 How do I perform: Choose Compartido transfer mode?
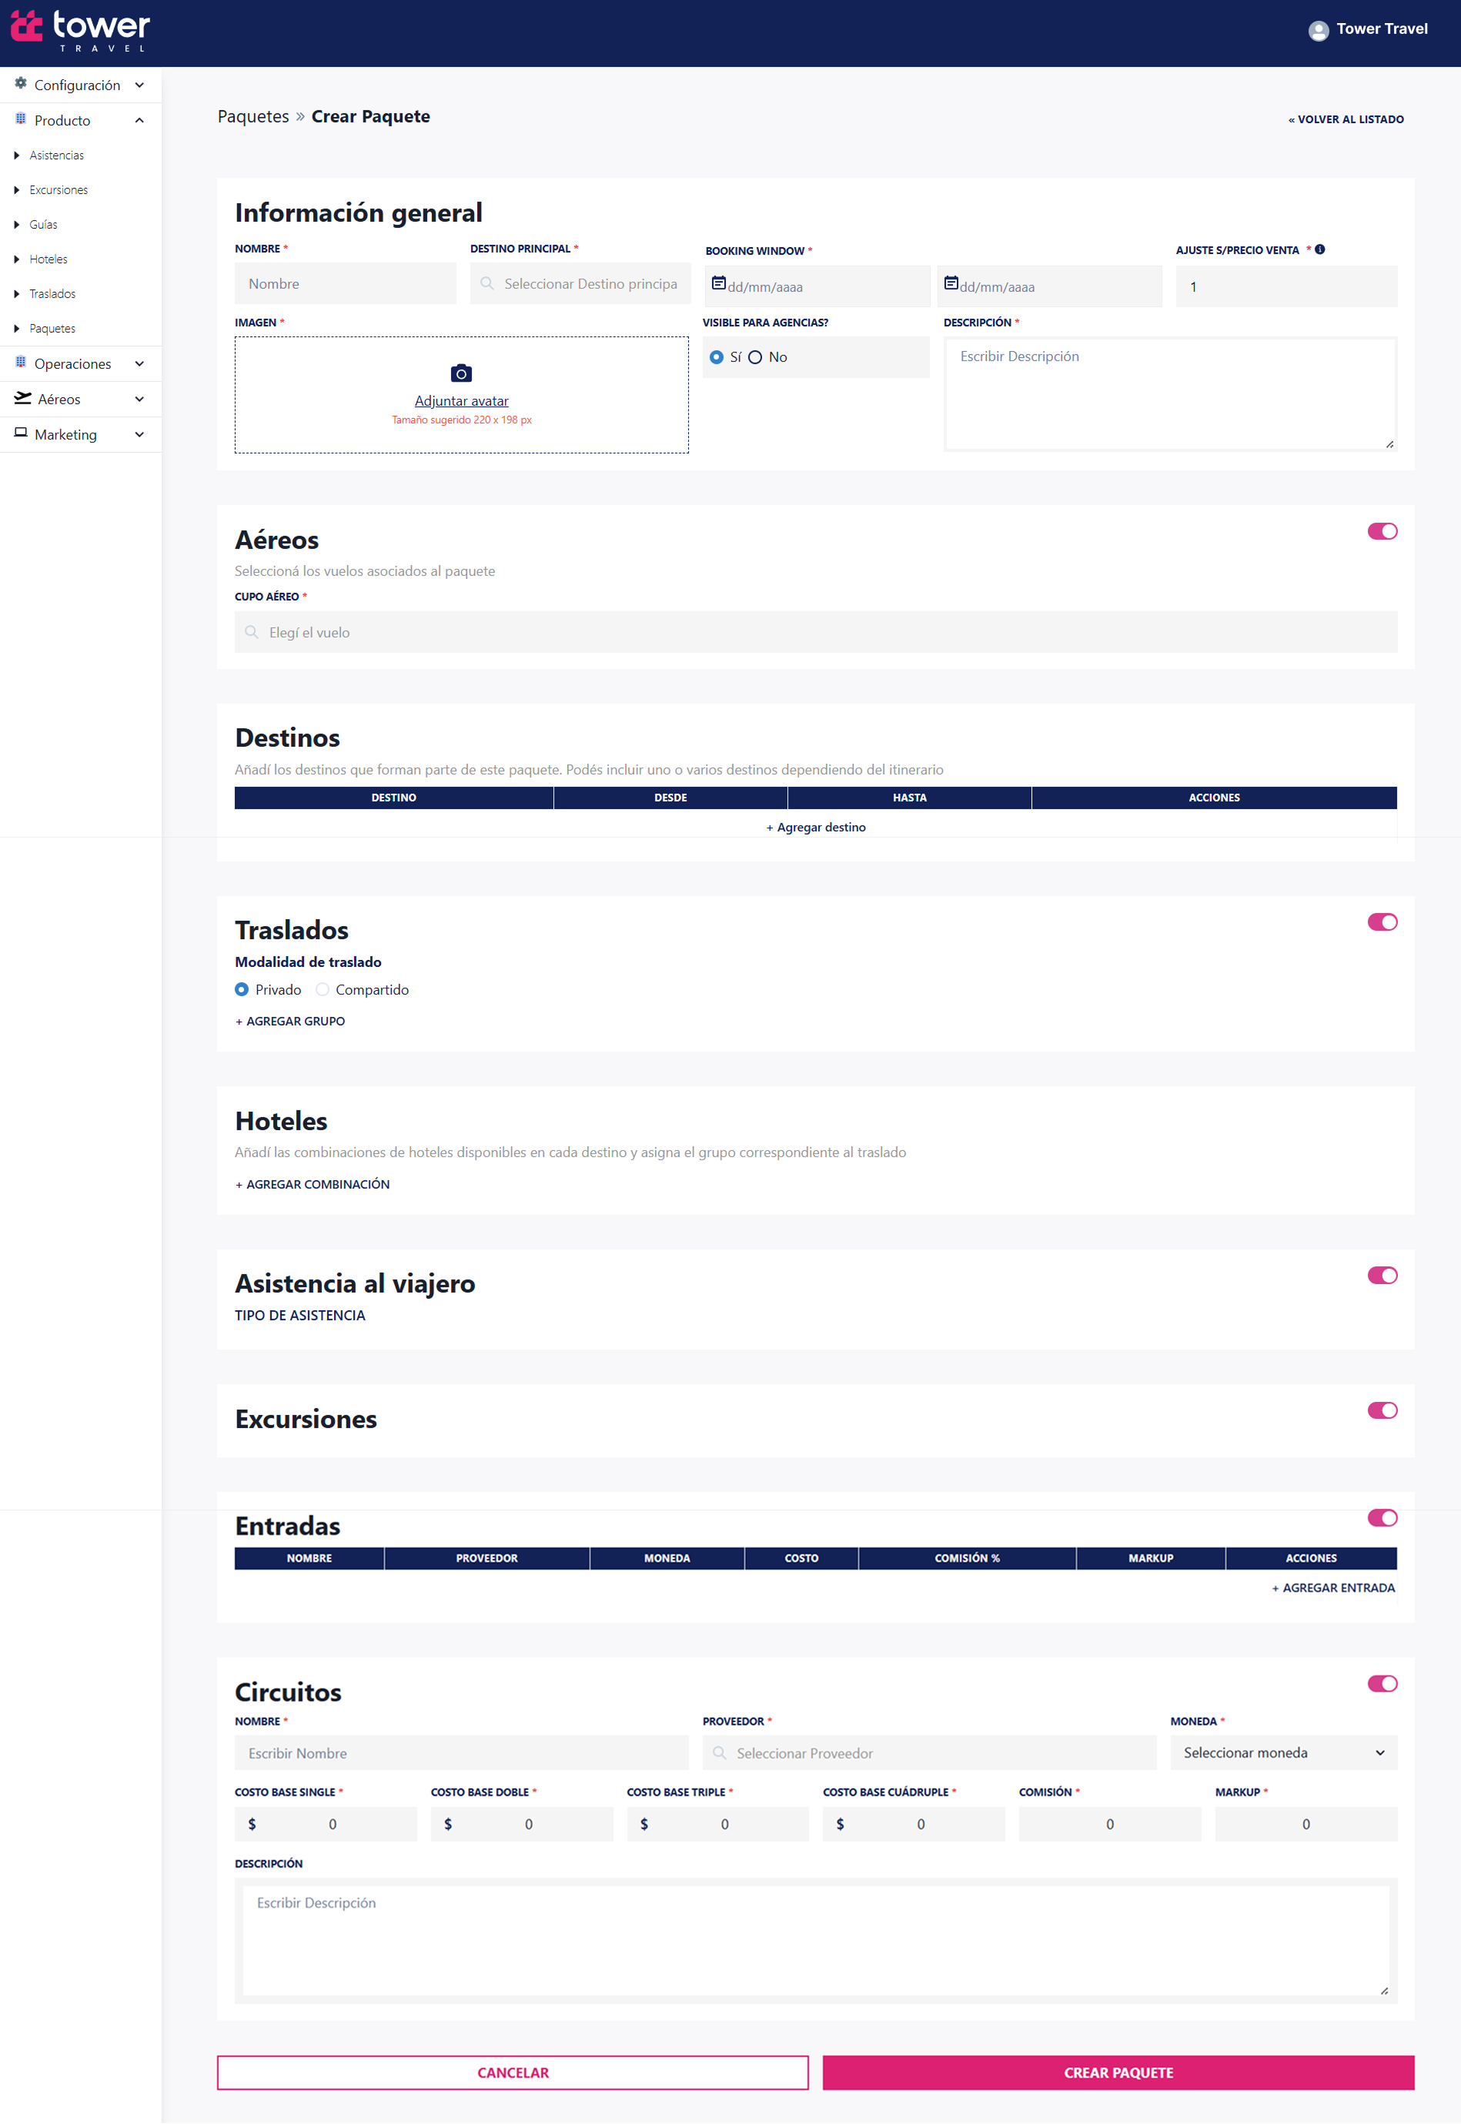tap(323, 991)
